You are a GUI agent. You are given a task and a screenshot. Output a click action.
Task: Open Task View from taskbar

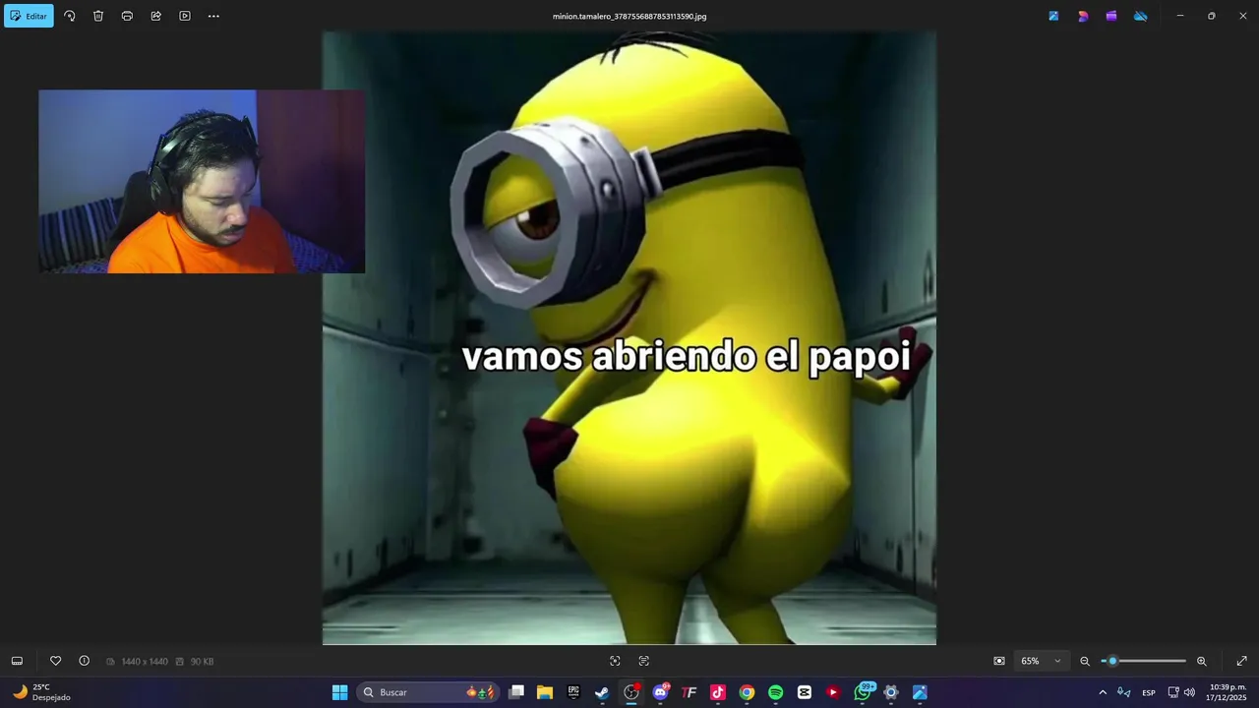516,692
